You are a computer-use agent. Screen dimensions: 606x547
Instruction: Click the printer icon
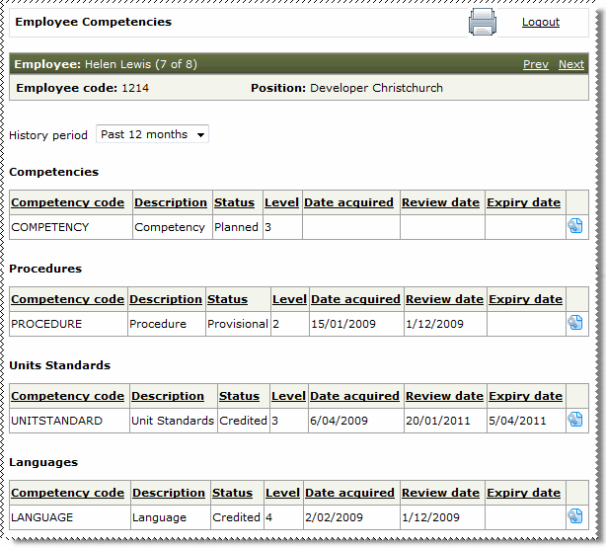coord(482,22)
